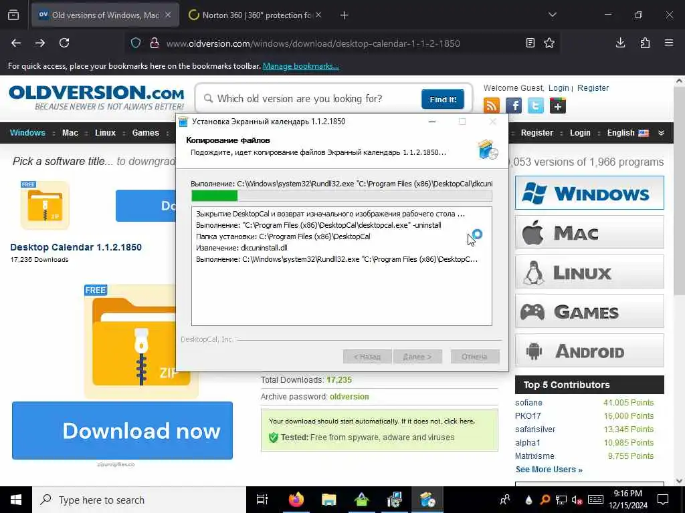This screenshot has height=513, width=685.
Task: Switch to Firefox in taskbar
Action: click(296, 500)
